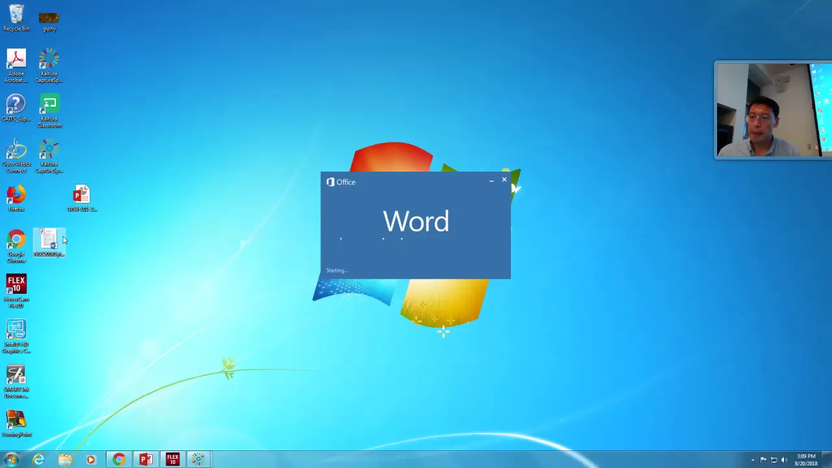Launch Firefox from the desktop
The height and width of the screenshot is (468, 832).
tap(16, 198)
